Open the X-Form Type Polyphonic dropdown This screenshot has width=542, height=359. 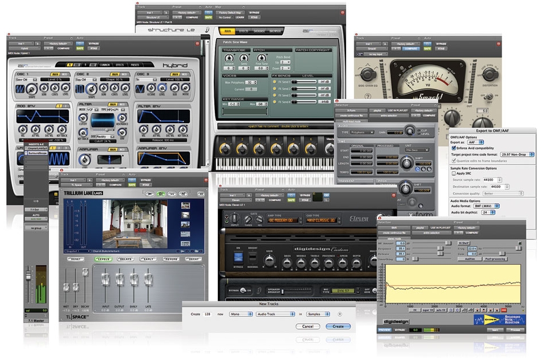tap(362, 132)
